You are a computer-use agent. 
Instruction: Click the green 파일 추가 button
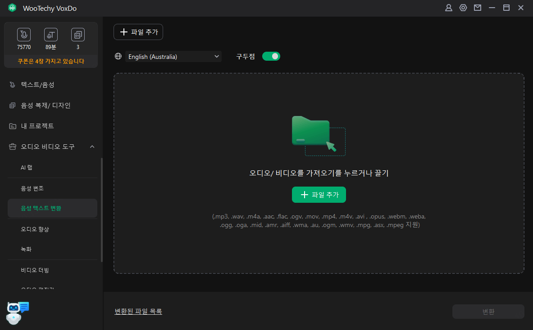(x=319, y=195)
